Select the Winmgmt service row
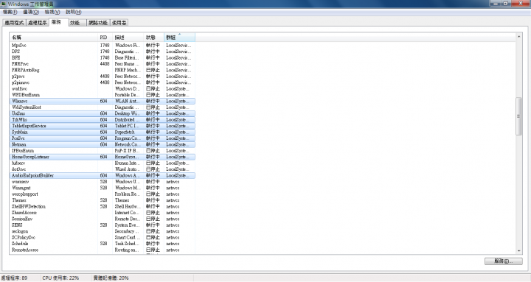 (103, 188)
